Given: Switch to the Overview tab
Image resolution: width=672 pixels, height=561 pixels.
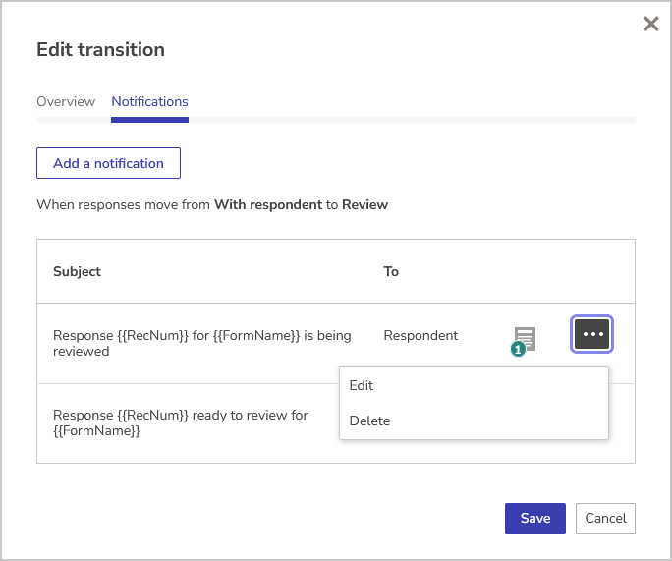Looking at the screenshot, I should coord(66,101).
